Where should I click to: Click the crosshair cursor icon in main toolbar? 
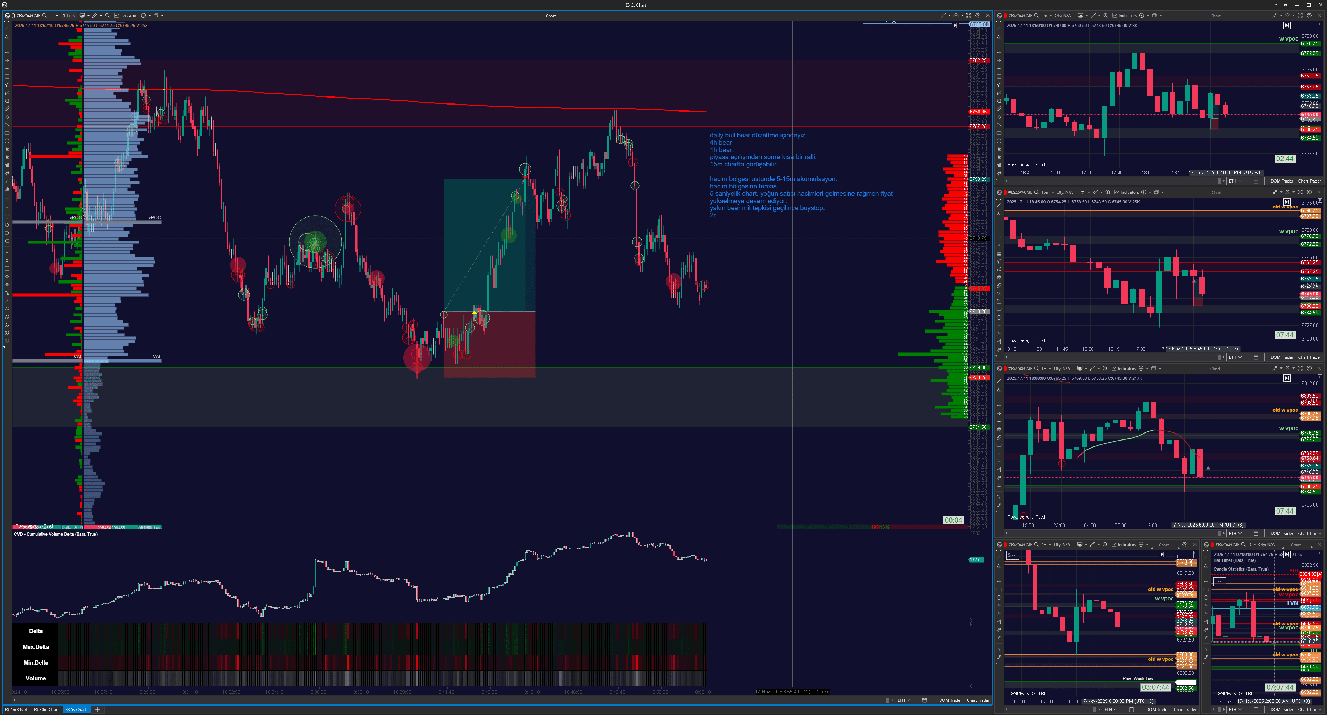click(x=143, y=15)
